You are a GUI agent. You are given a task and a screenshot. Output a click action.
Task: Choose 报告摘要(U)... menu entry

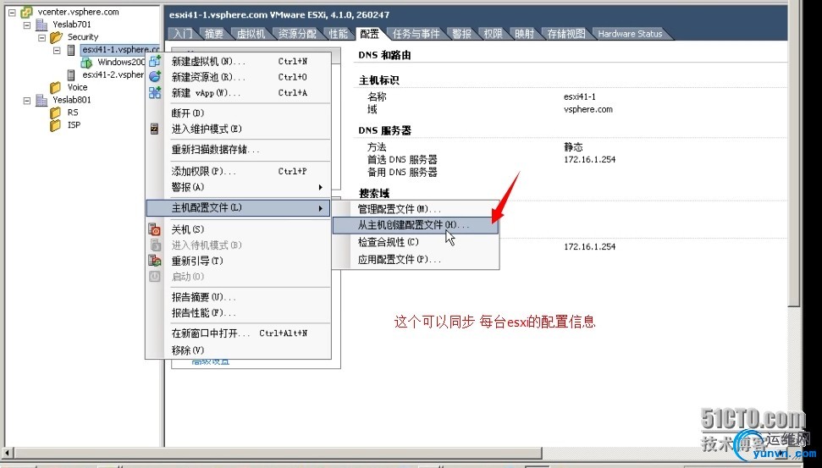tap(239, 297)
